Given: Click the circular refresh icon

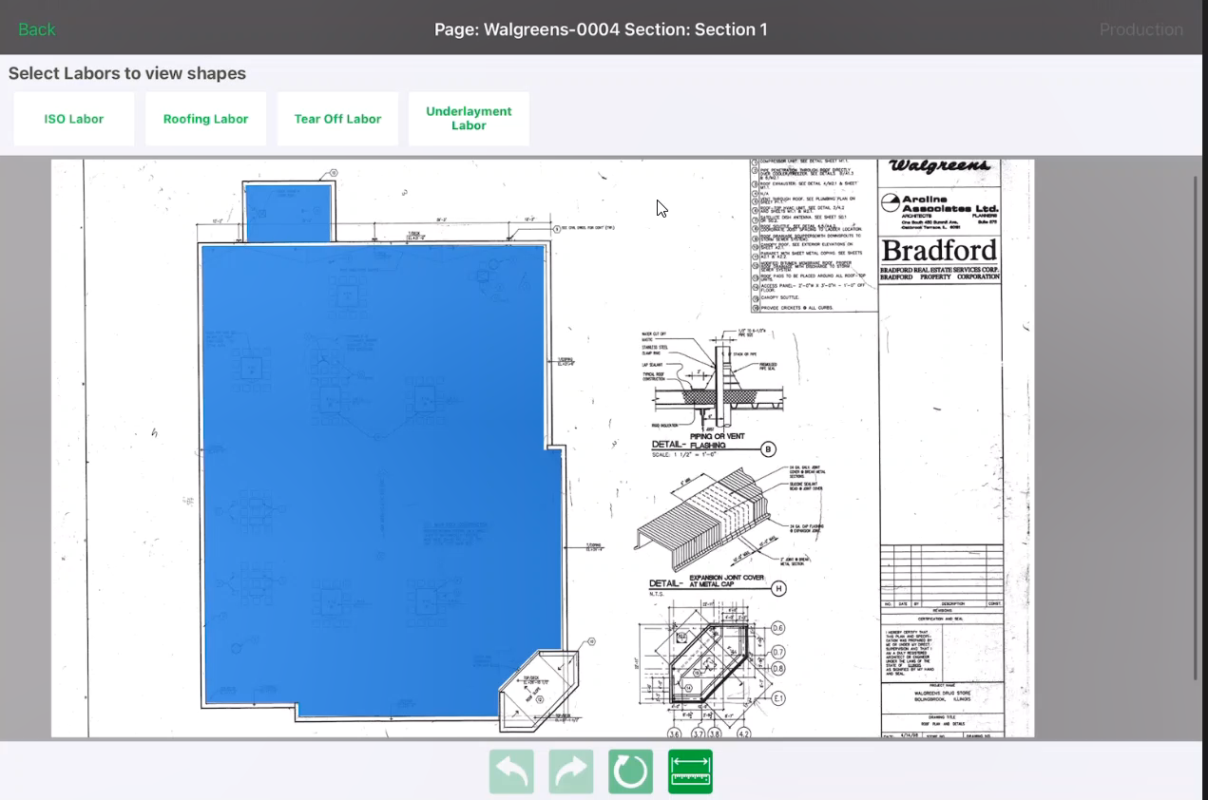Looking at the screenshot, I should tap(631, 771).
